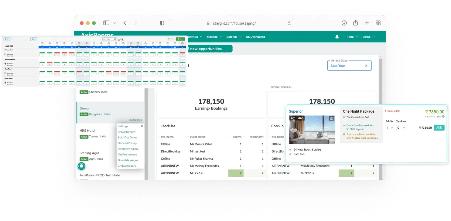Viewport: 451px width, 221px height.
Task: Open the BE Dashboard menu item
Action: coord(255,37)
